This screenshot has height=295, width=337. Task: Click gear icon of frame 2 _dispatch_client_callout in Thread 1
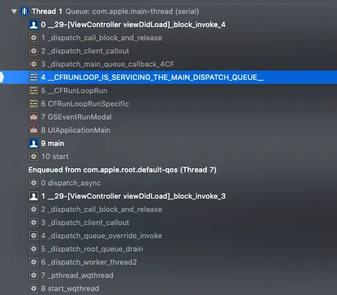click(34, 51)
